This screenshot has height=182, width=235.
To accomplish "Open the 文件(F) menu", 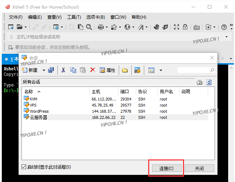I will (x=15, y=17).
